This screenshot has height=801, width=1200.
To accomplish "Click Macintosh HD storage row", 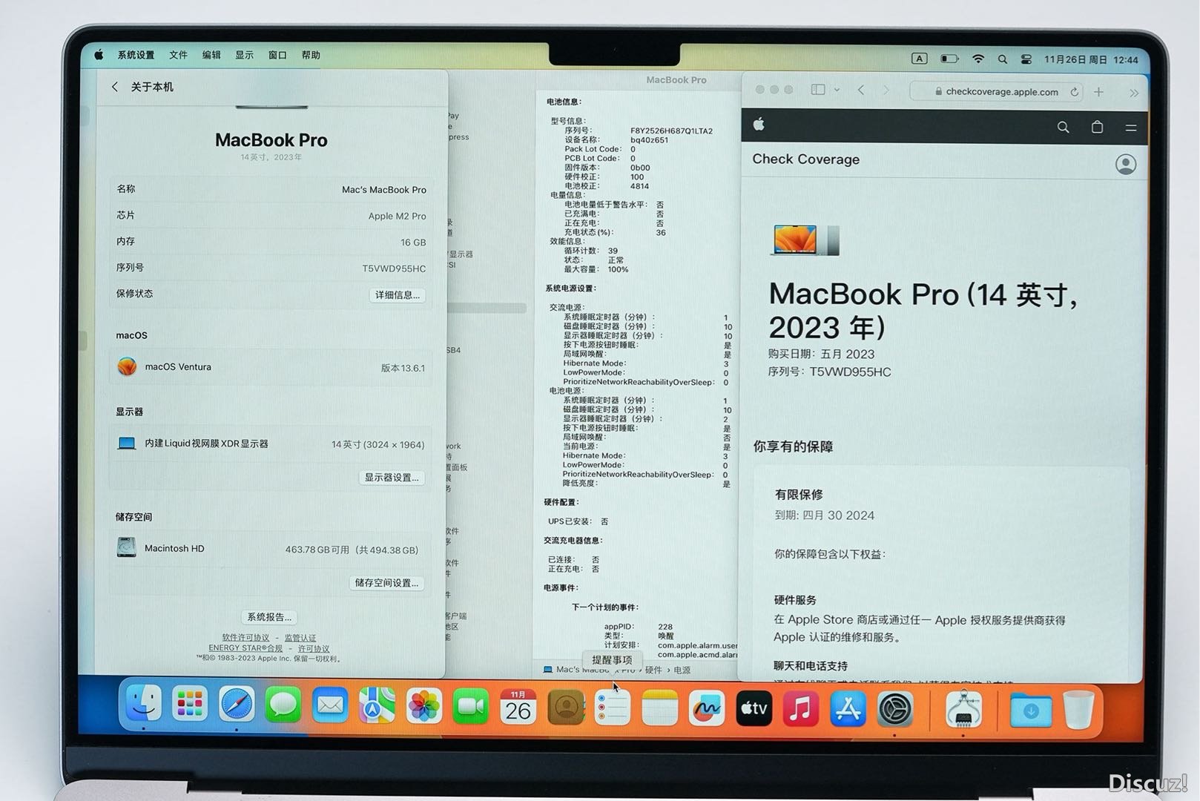I will tap(271, 548).
